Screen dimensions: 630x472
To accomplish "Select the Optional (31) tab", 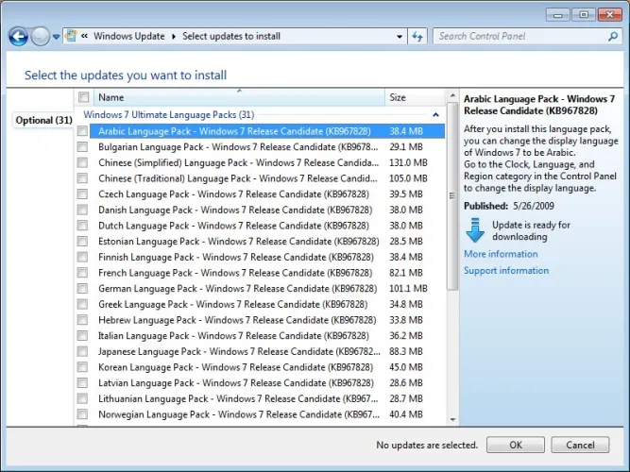I will (43, 120).
